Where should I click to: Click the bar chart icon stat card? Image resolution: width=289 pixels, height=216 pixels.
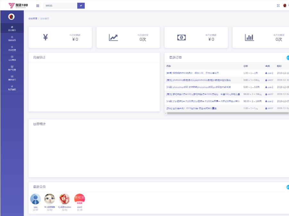249,38
